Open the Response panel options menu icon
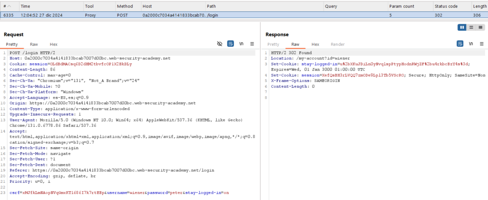The height and width of the screenshot is (200, 488). [482, 44]
